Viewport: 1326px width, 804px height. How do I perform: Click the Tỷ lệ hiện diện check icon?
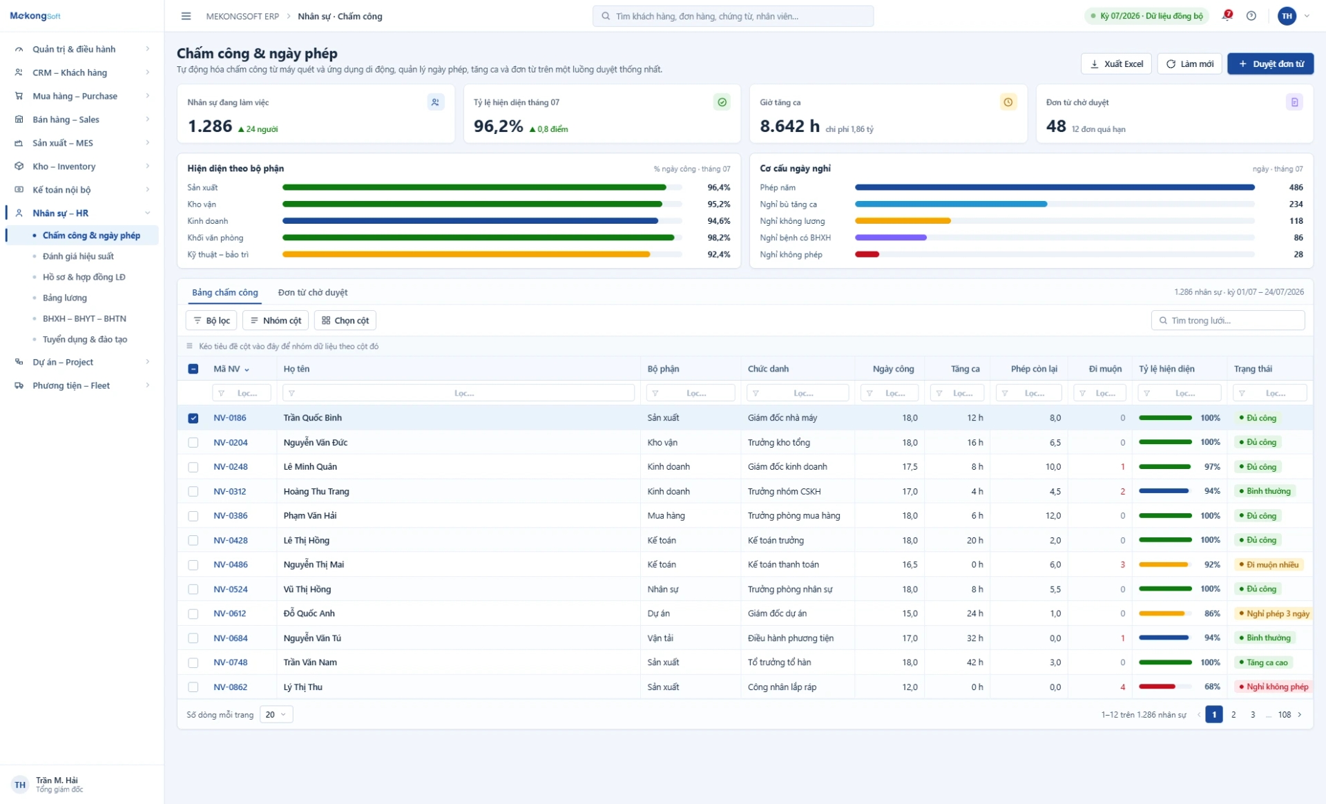(x=722, y=102)
